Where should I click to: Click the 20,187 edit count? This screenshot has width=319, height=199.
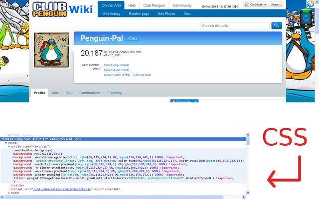91,53
